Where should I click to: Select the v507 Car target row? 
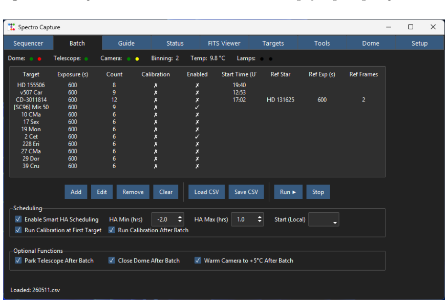[x=198, y=92]
